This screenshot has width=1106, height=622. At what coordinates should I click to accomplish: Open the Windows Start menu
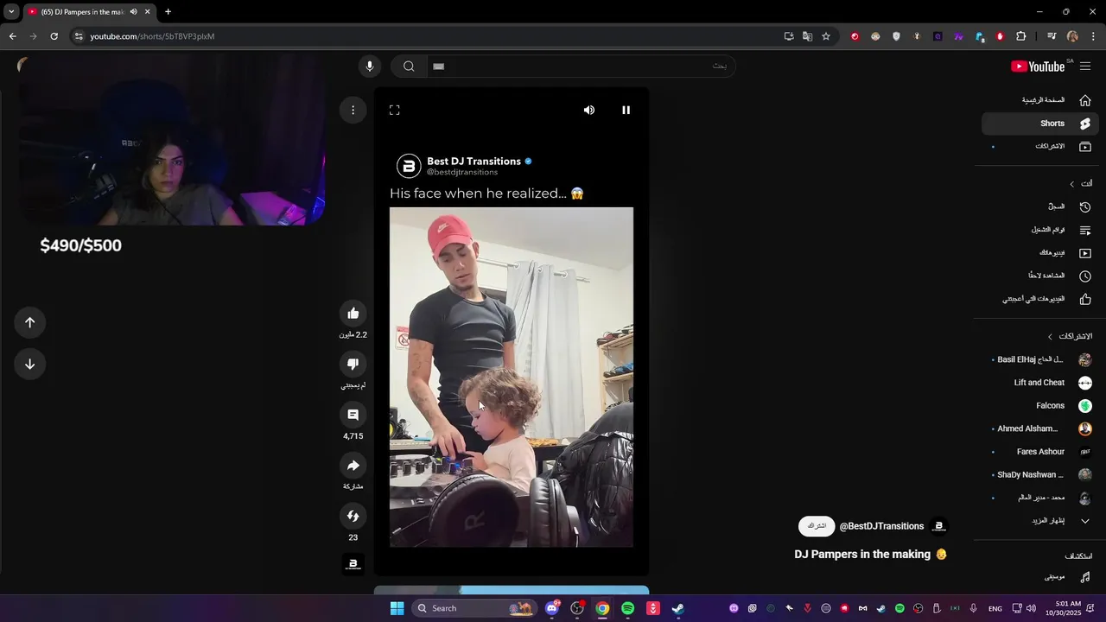coord(397,608)
